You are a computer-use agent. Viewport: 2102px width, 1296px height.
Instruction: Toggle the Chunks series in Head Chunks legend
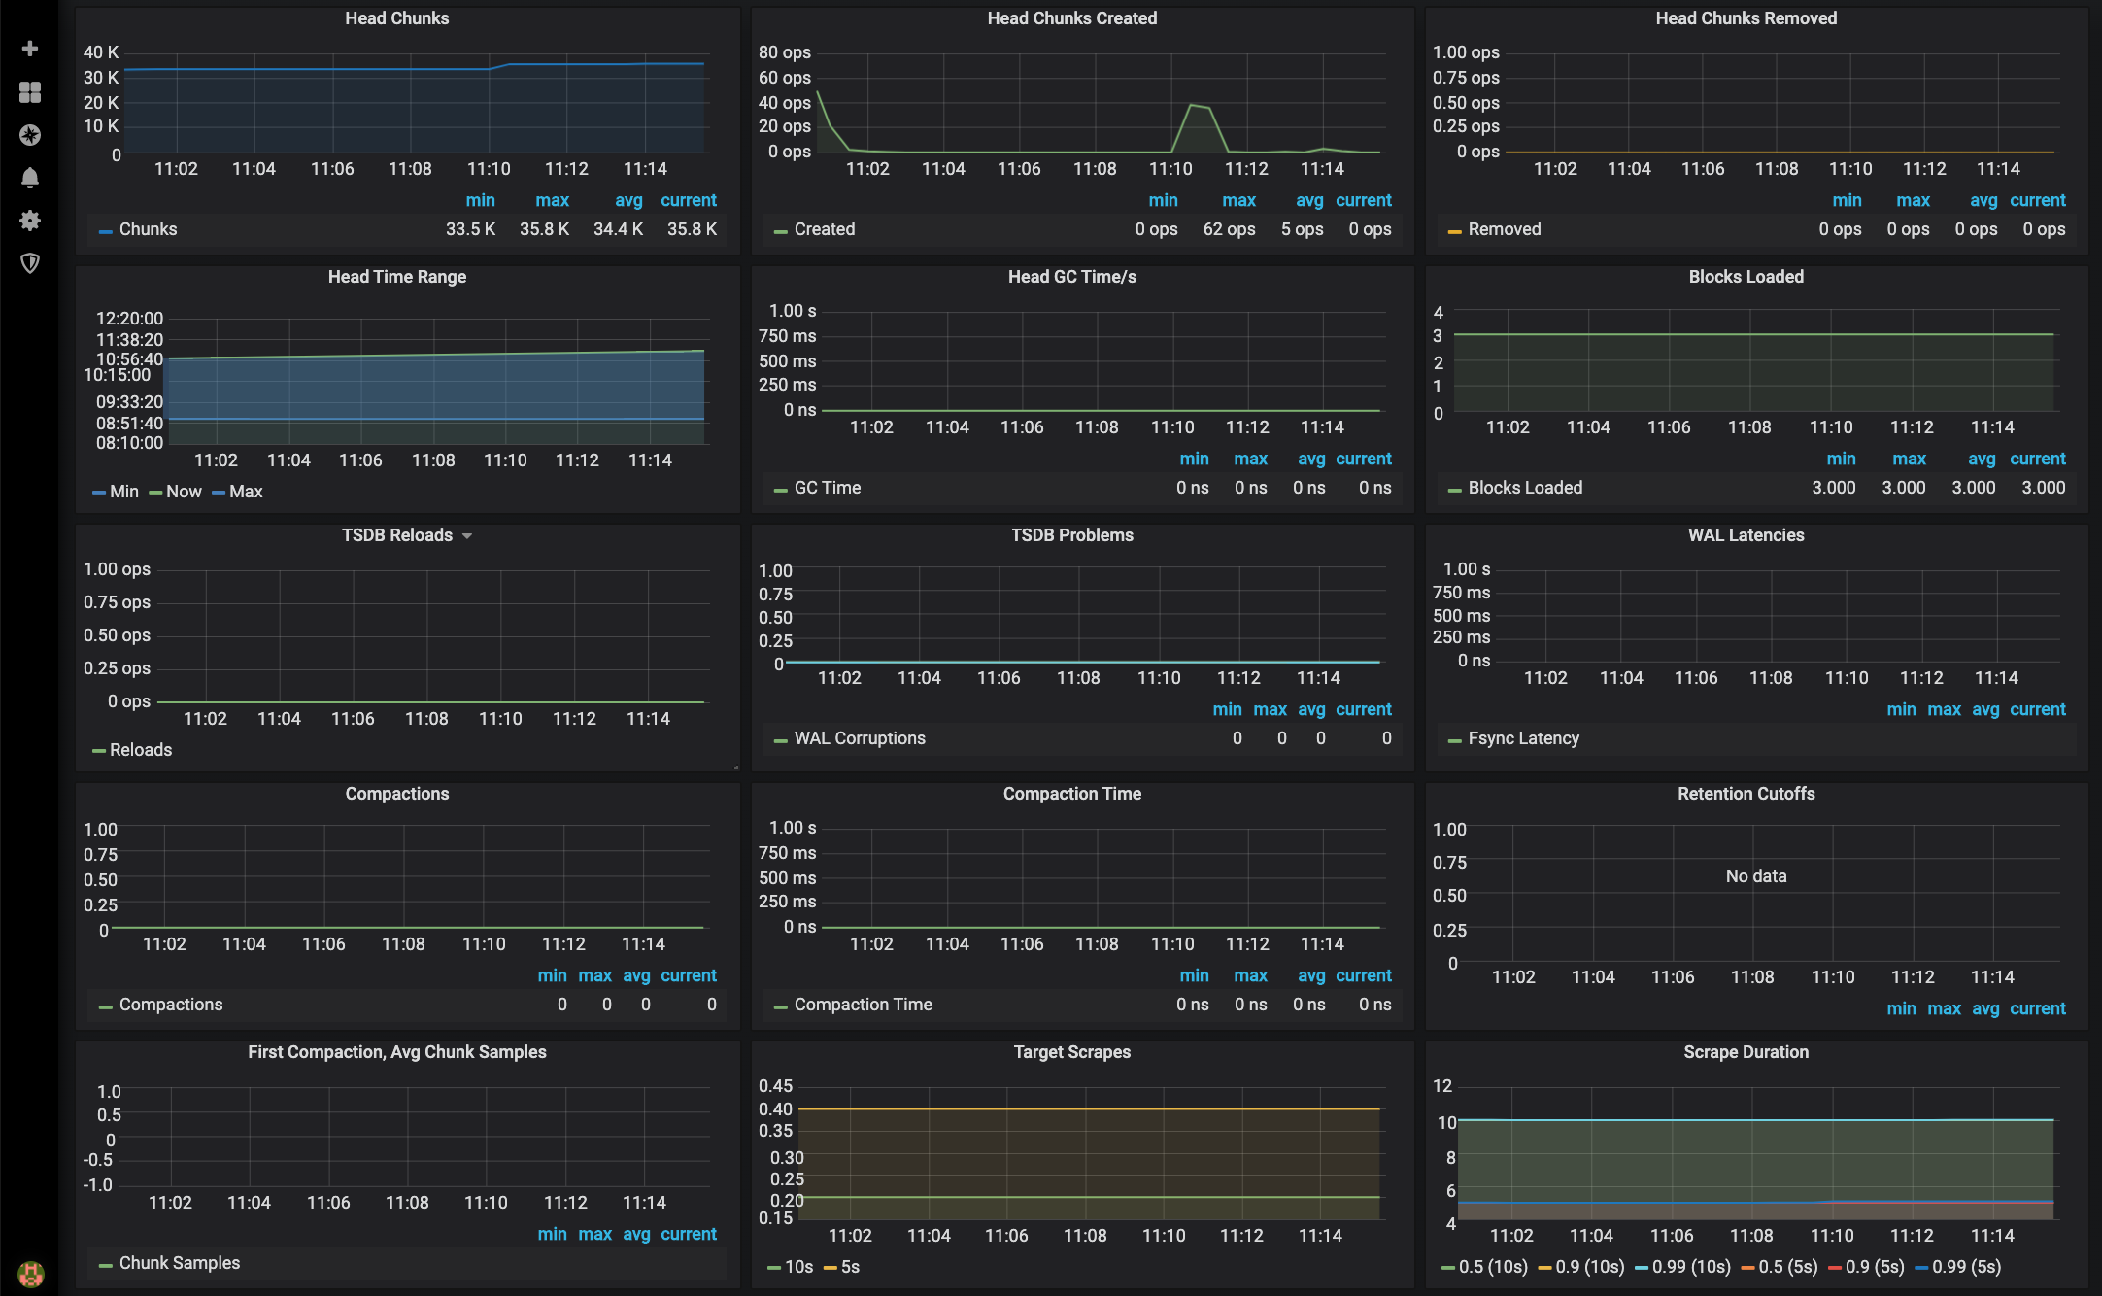(148, 229)
